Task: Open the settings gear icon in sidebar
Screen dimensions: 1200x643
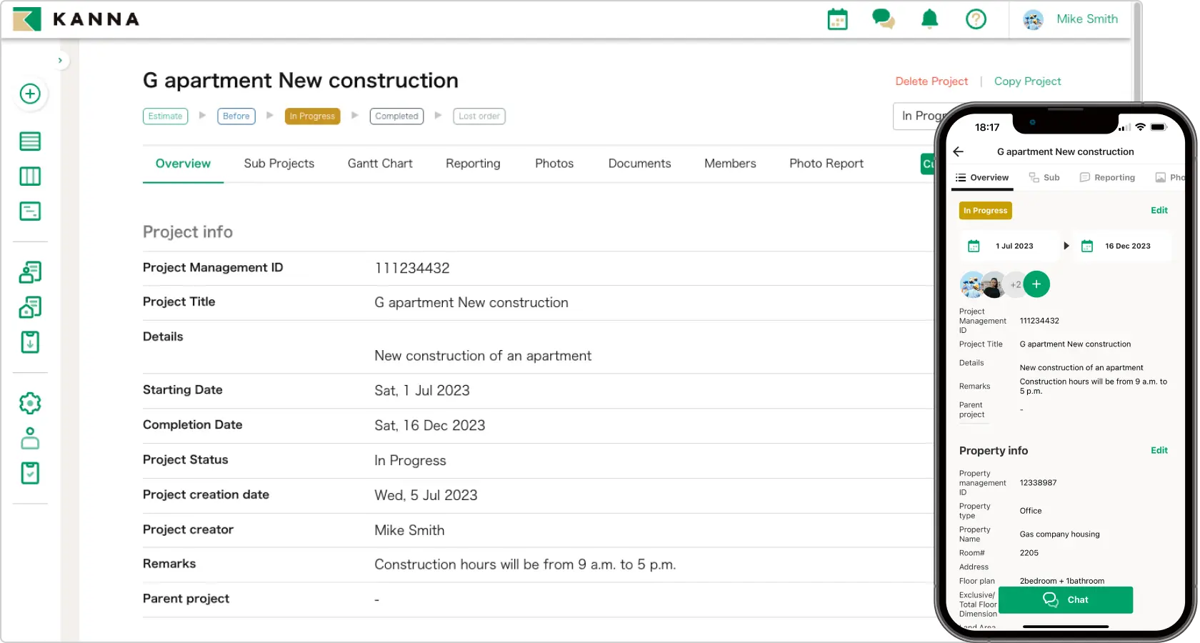Action: pyautogui.click(x=30, y=403)
